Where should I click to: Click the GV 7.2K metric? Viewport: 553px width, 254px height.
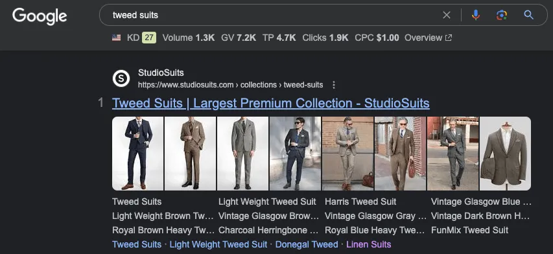click(239, 38)
